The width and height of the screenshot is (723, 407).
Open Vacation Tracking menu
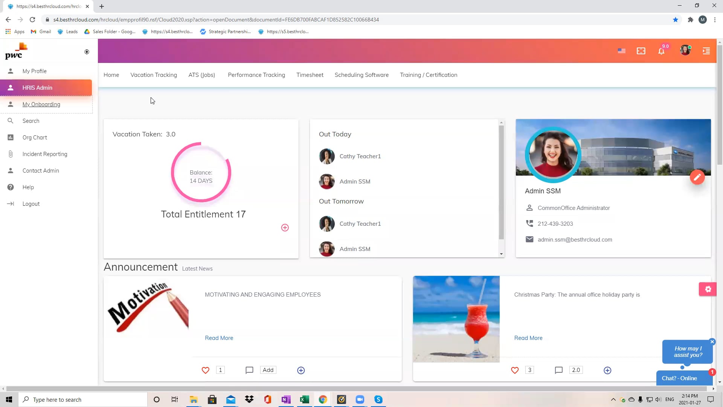pyautogui.click(x=154, y=75)
